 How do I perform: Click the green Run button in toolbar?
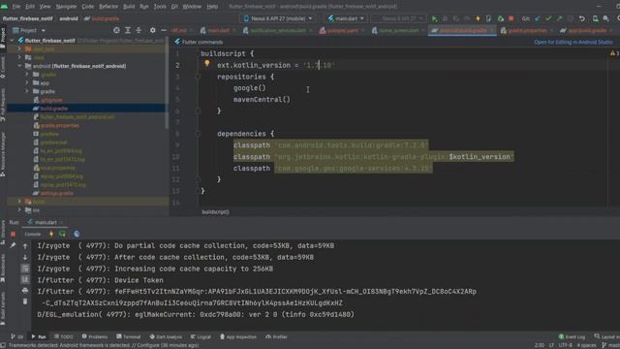click(435, 18)
